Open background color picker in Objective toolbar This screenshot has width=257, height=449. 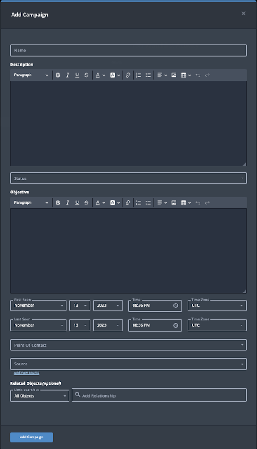pos(115,202)
